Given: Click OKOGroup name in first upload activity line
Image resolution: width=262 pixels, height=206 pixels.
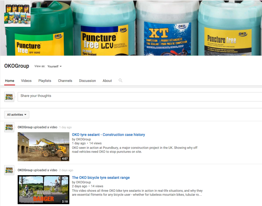Looking at the screenshot, I should pyautogui.click(x=25, y=127).
